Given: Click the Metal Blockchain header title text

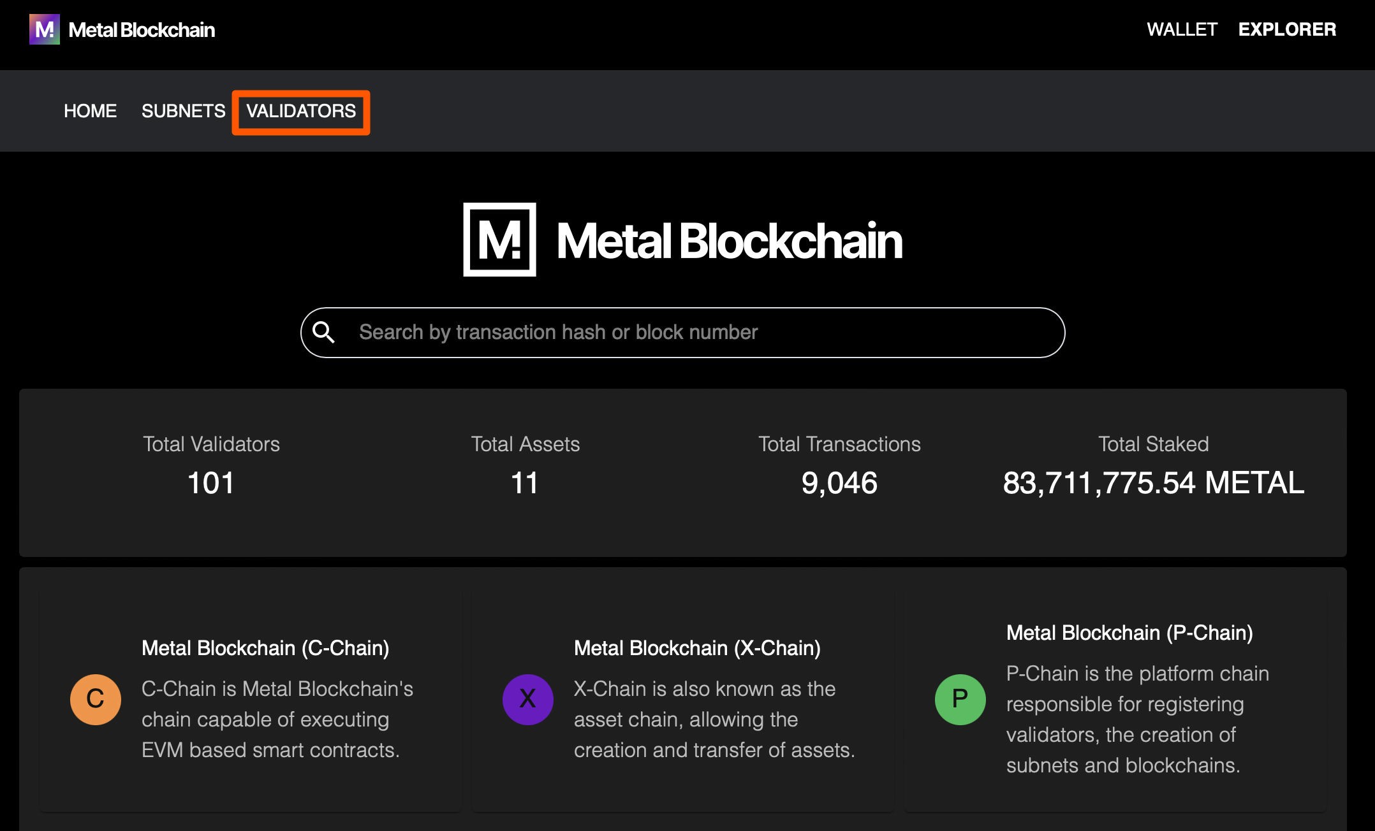Looking at the screenshot, I should tap(142, 30).
